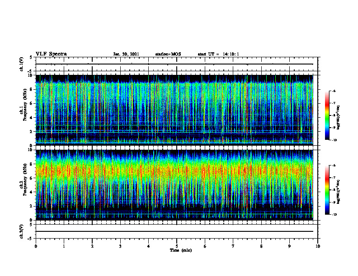The width and height of the screenshot is (358, 276).
Task: Click the ch.3(V) axis "-5" tick label
Action: tap(30, 239)
